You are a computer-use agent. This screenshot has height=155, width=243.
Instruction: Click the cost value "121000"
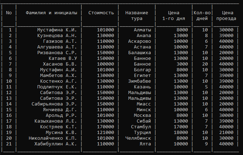(x=106, y=133)
